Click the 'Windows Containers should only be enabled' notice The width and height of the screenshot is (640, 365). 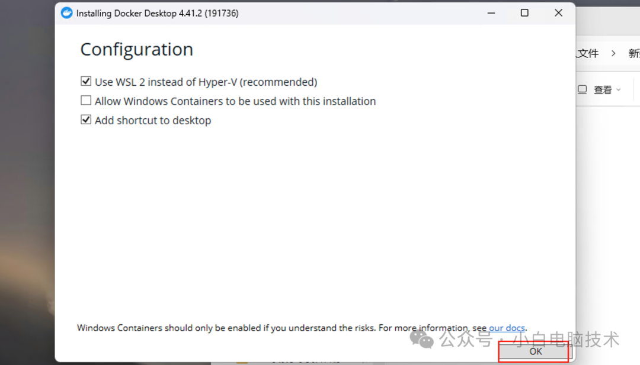coord(302,328)
